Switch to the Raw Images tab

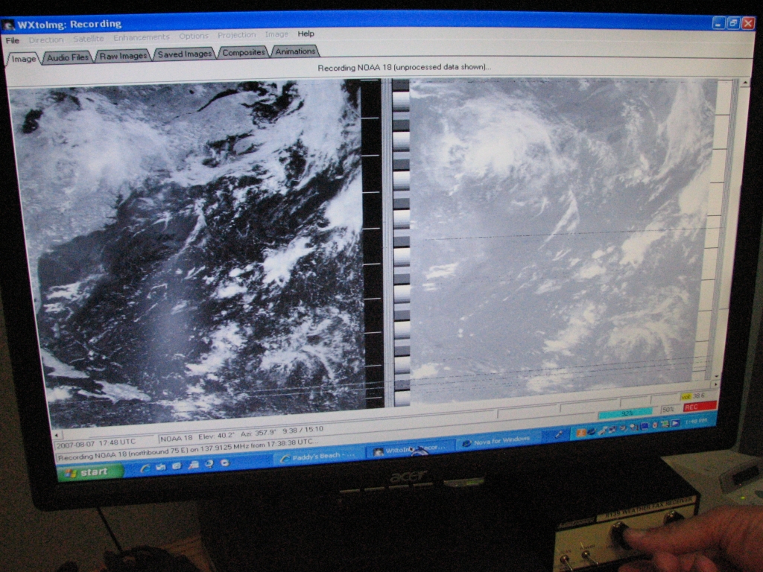(123, 56)
